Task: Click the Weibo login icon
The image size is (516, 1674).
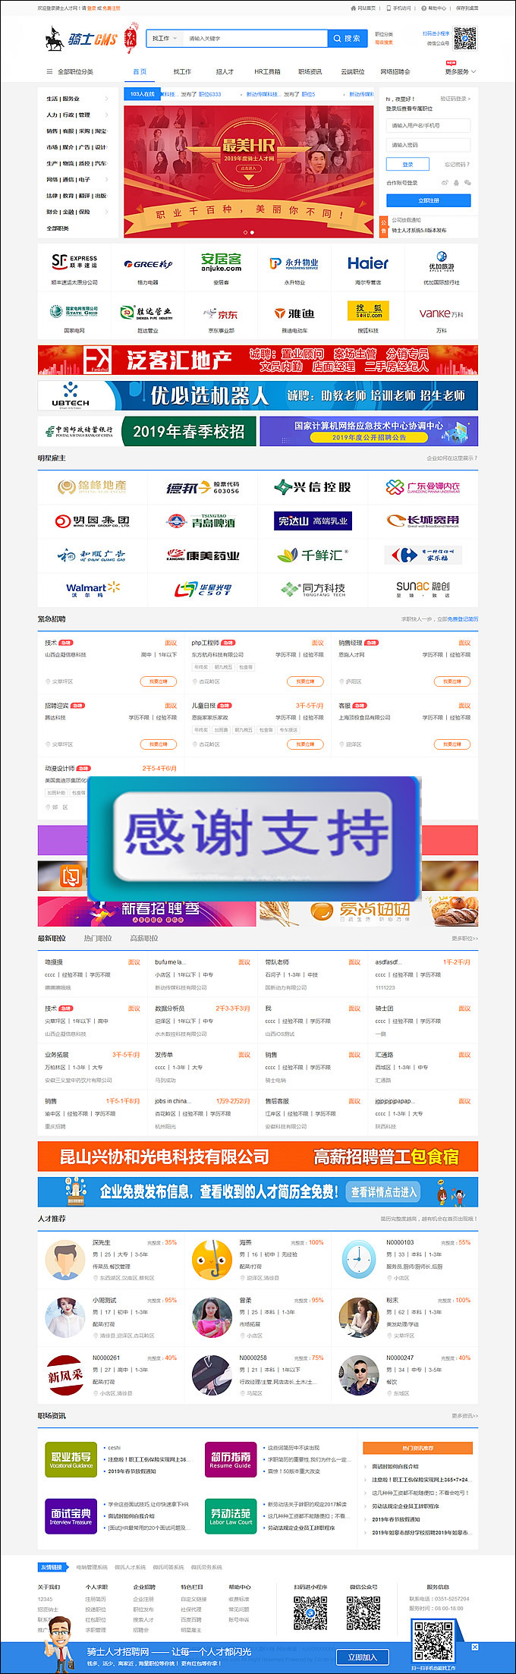Action: click(x=445, y=183)
